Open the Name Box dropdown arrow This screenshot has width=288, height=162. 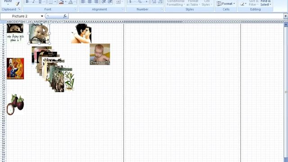42,16
